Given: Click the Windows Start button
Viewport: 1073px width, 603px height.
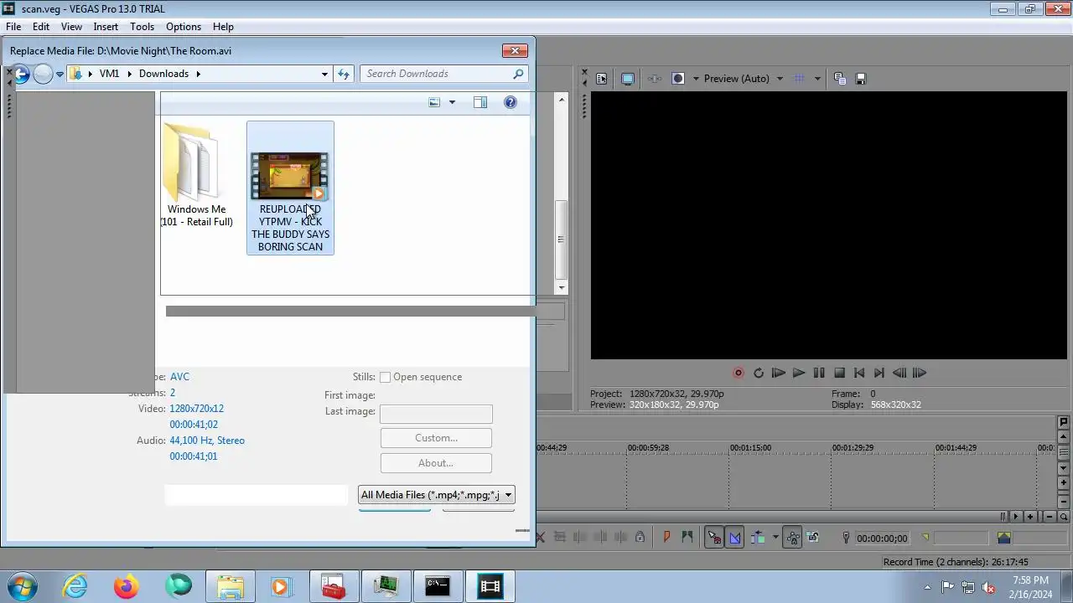Looking at the screenshot, I should click(x=22, y=586).
